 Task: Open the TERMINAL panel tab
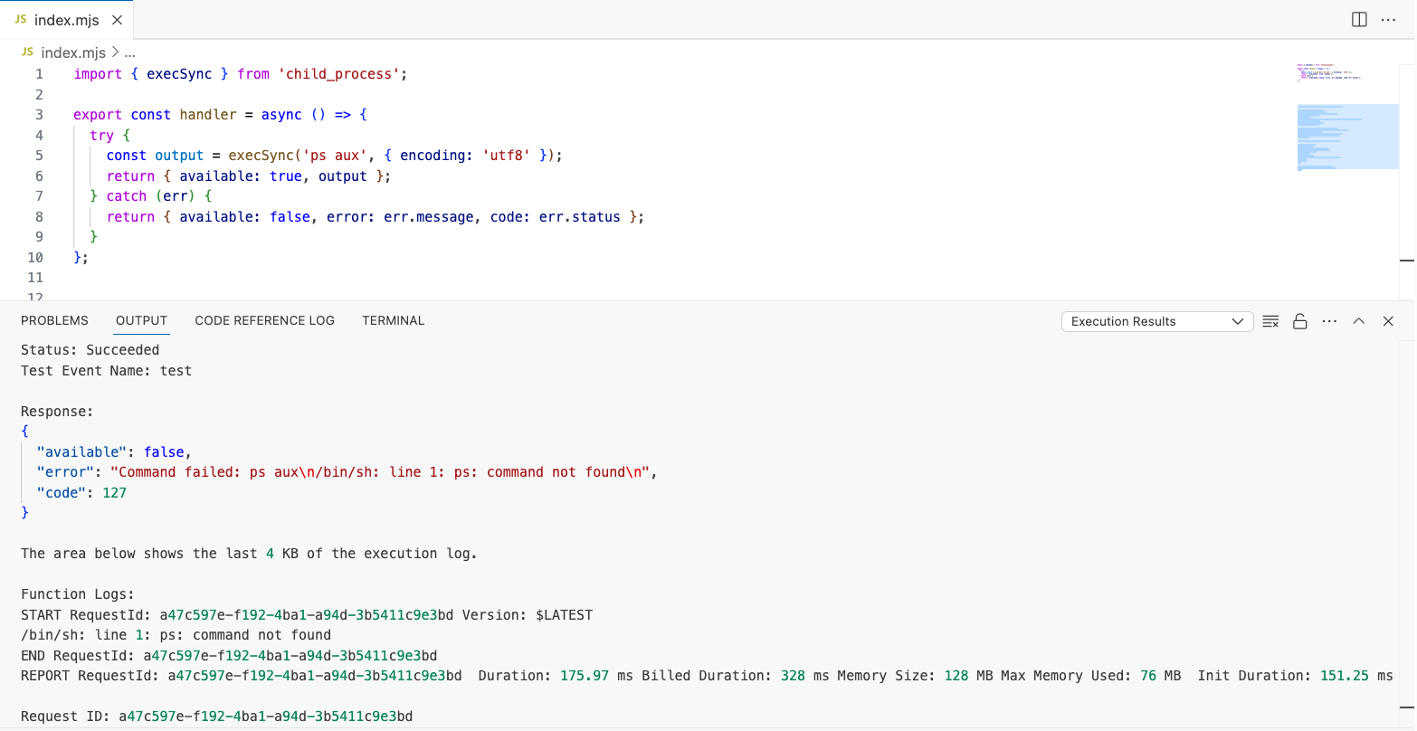[393, 320]
